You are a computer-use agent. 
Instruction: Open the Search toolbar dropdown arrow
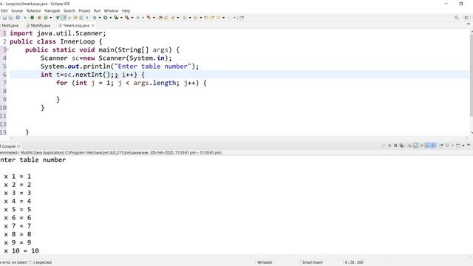point(177,18)
